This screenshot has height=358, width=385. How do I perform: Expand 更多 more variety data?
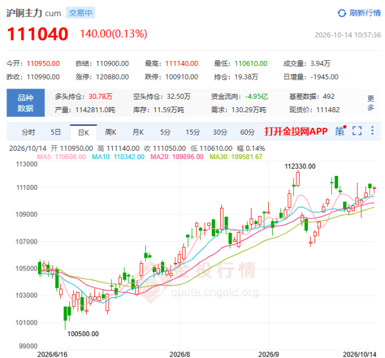(370, 103)
